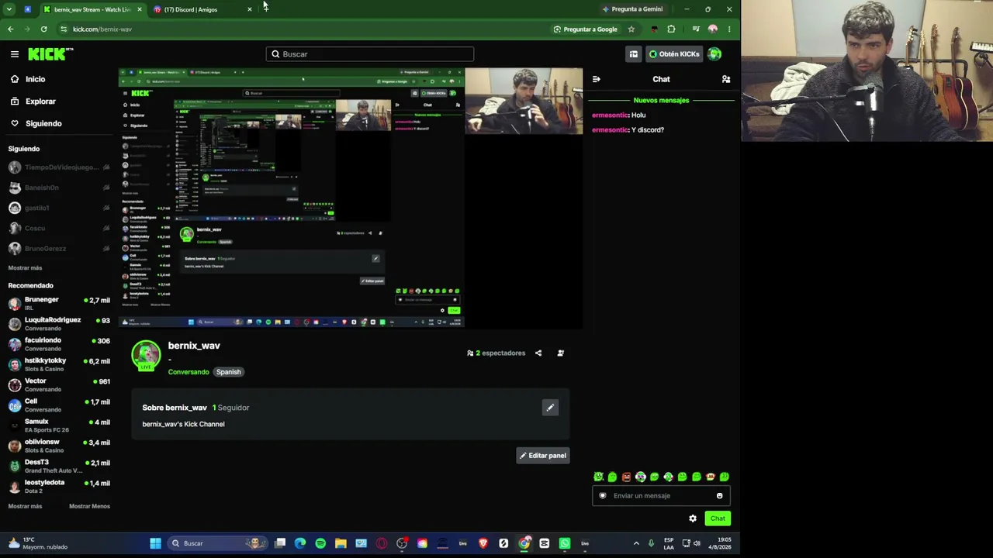The height and width of the screenshot is (558, 993).
Task: Open recommended channel oblivionsw
Action: [59, 446]
